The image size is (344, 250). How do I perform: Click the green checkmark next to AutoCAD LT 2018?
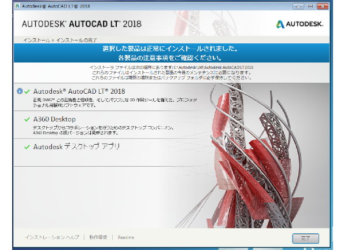(x=27, y=91)
